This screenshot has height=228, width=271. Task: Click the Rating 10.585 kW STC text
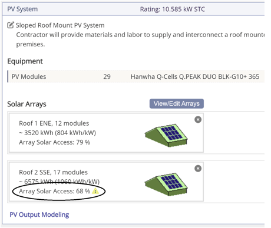point(173,9)
